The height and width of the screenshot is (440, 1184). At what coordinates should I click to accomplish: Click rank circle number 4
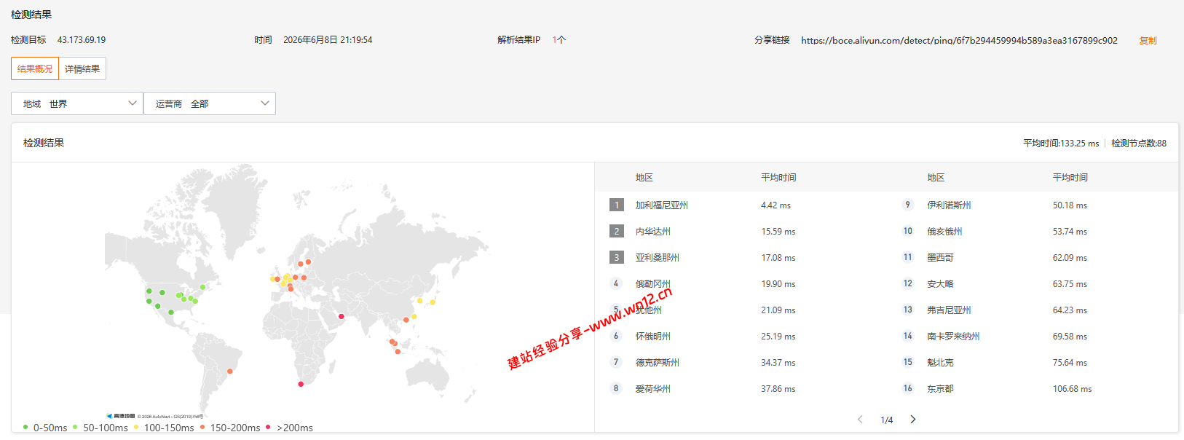pos(616,283)
